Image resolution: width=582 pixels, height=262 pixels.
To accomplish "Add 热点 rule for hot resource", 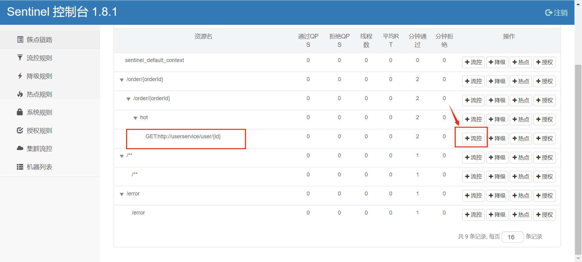I will (521, 120).
